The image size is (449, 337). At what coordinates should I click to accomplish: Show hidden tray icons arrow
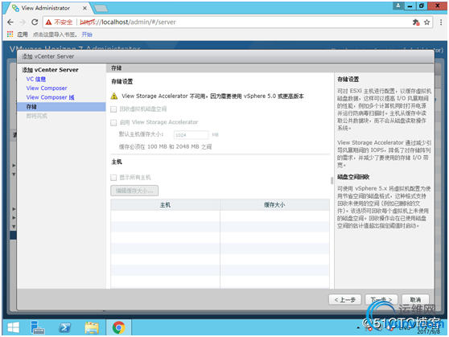pos(358,327)
